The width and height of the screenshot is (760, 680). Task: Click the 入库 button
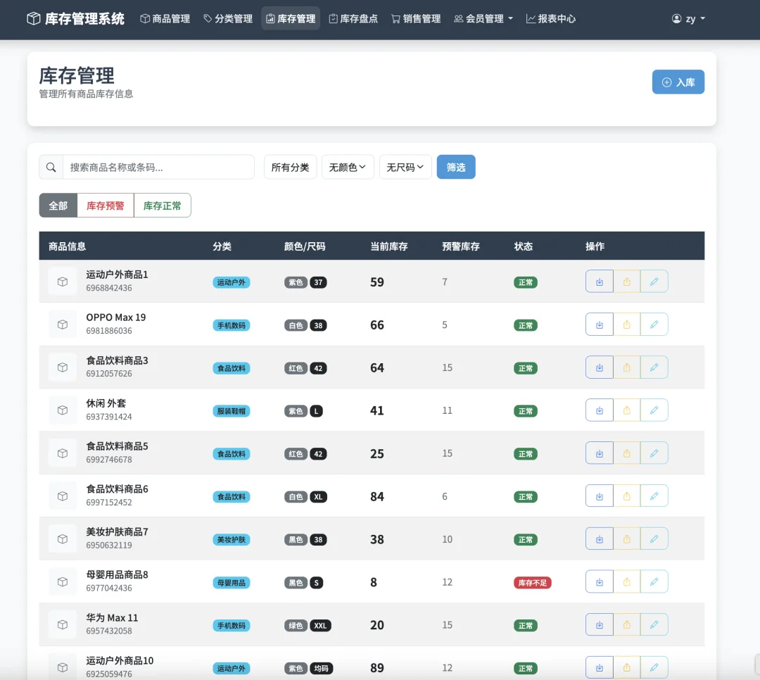click(x=678, y=82)
